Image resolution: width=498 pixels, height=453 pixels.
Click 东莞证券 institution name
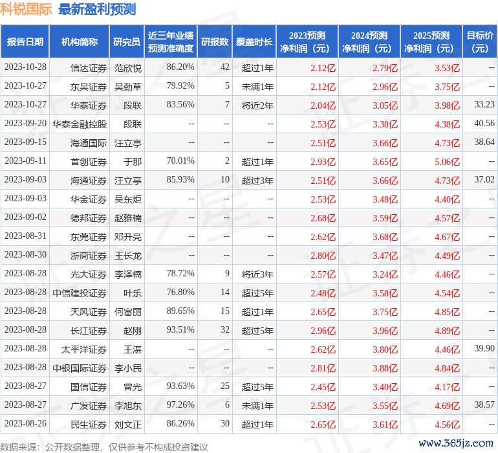pos(89,236)
